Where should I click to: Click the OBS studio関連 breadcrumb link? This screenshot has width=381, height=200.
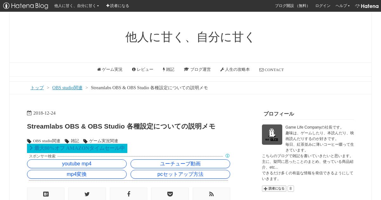click(x=67, y=88)
